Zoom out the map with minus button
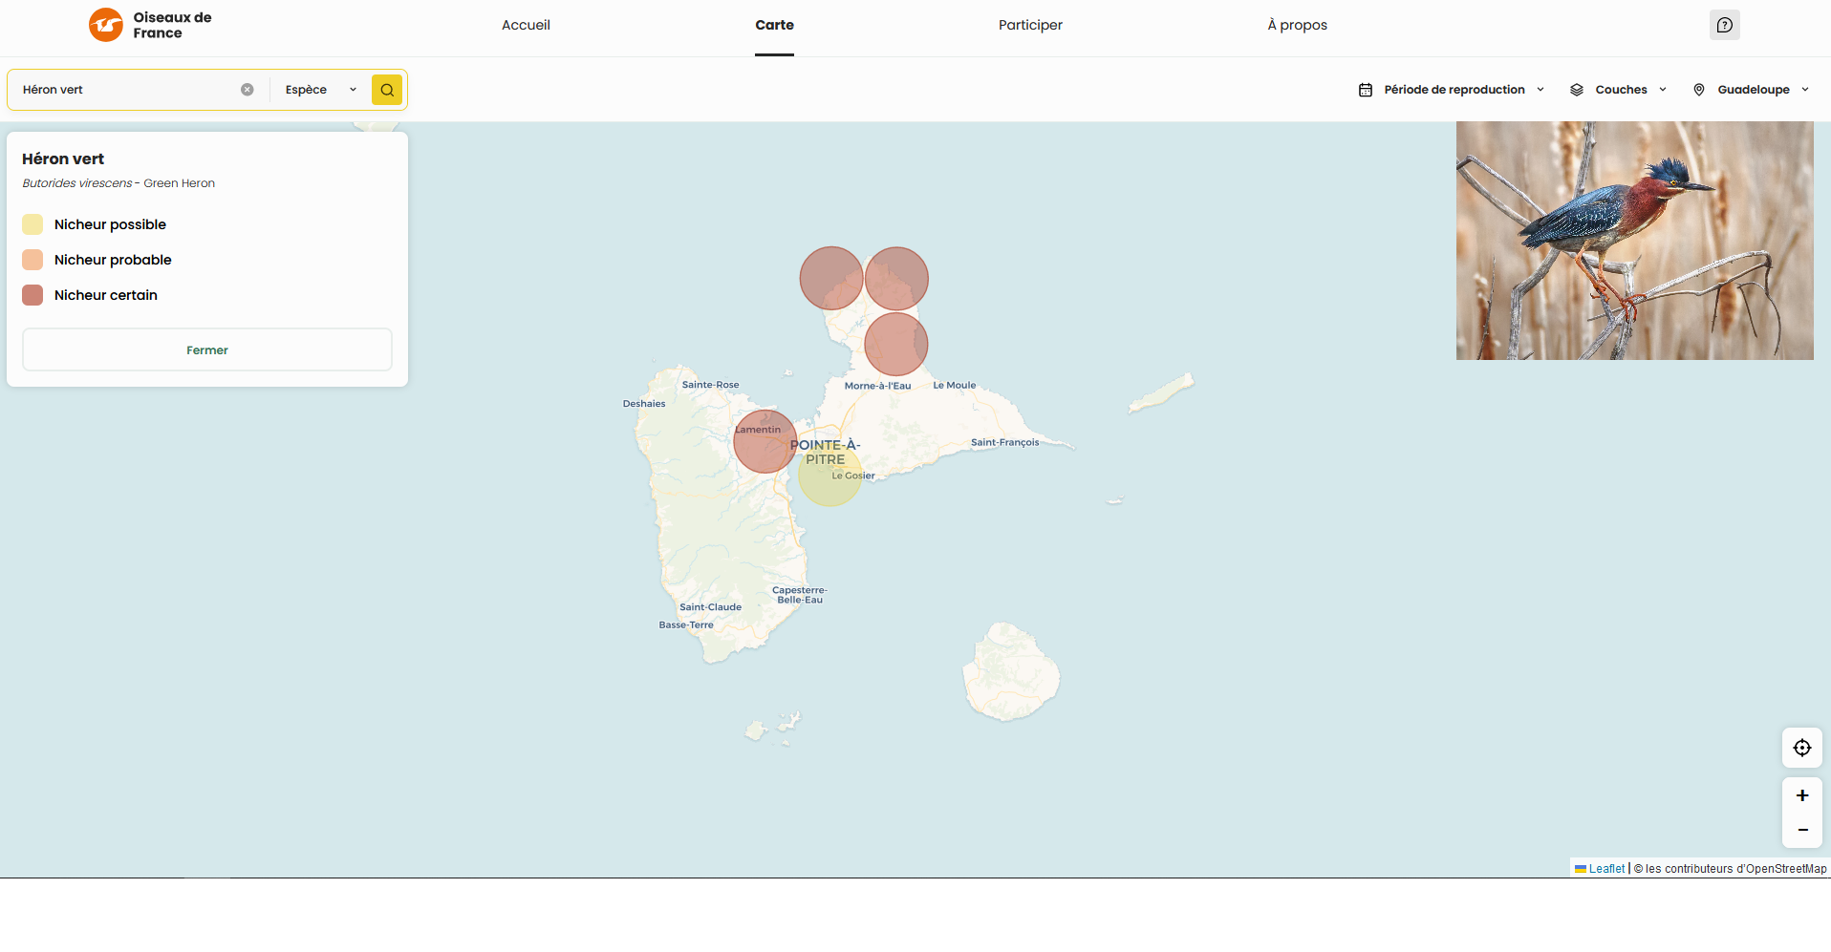 pyautogui.click(x=1802, y=830)
